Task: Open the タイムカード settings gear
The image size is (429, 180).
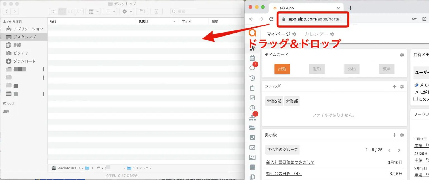Action: [402, 55]
